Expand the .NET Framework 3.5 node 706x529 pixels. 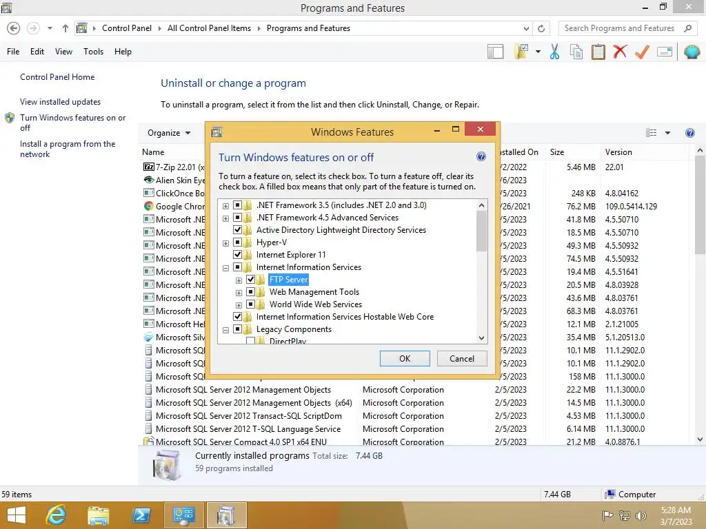[225, 206]
